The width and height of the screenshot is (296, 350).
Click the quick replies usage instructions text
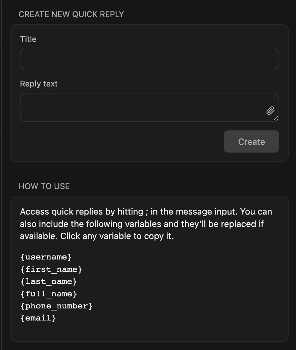(146, 224)
